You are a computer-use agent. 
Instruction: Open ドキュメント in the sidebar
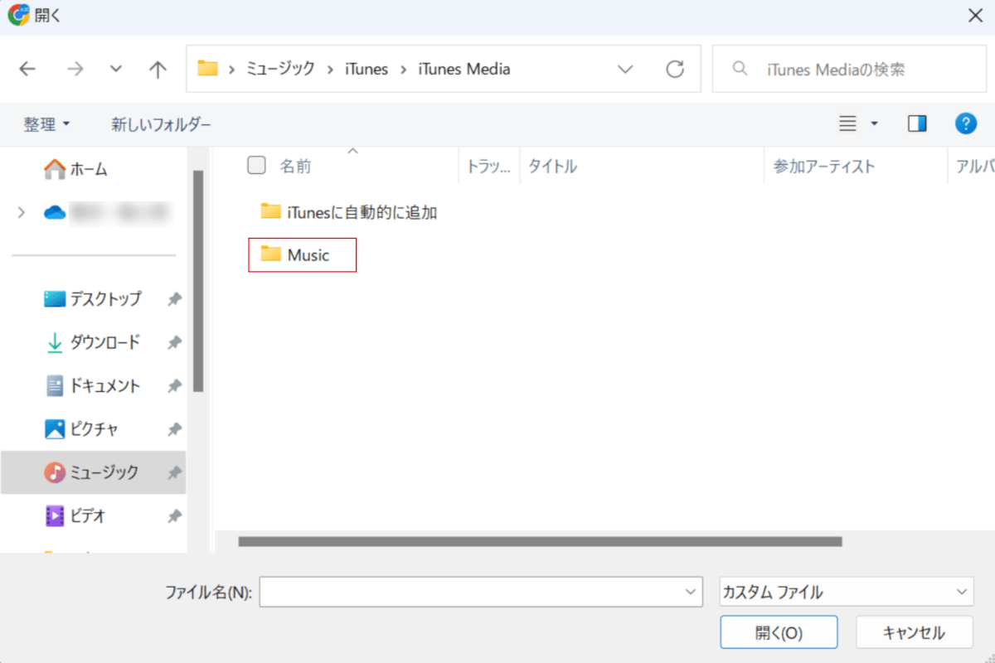pos(92,385)
